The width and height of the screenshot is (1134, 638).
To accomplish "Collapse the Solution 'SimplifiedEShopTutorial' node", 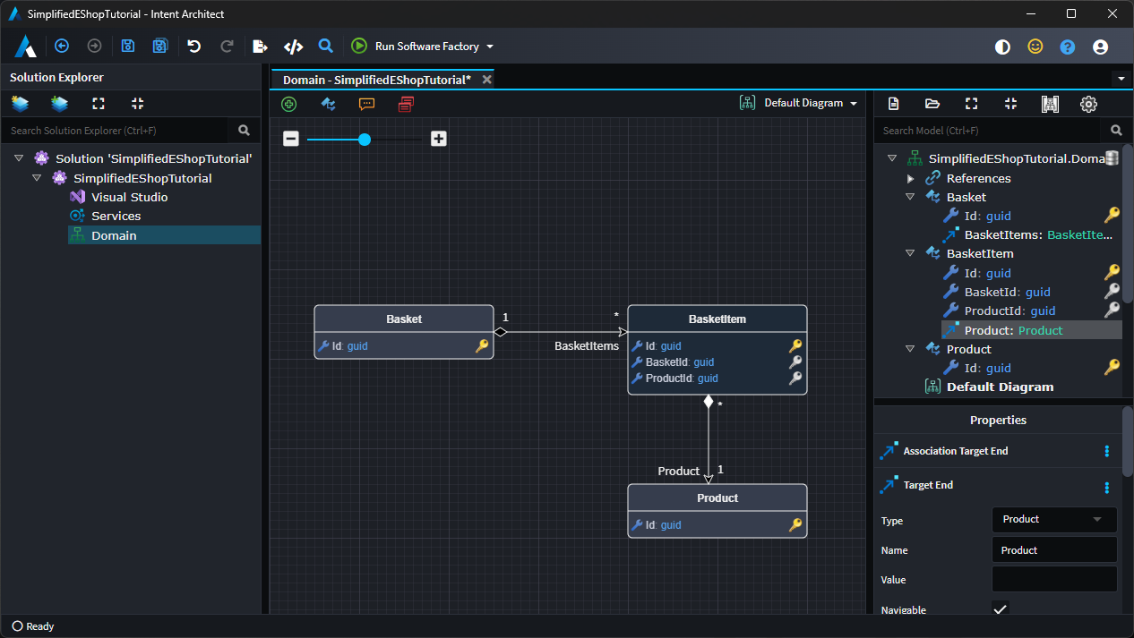I will (x=20, y=158).
